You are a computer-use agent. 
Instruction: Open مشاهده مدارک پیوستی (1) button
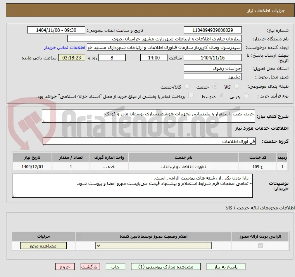(166, 267)
